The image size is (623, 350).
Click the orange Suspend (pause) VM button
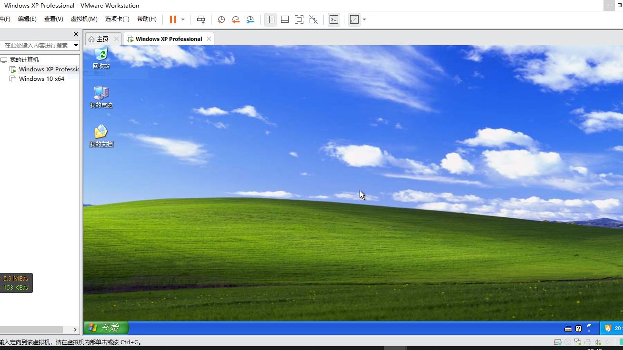click(172, 19)
